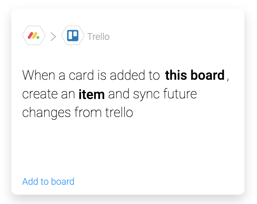Click the yellow stripe of the monday logo

coord(35,36)
